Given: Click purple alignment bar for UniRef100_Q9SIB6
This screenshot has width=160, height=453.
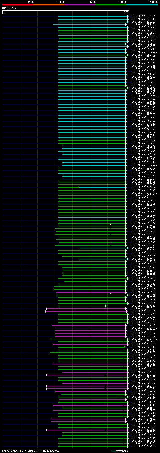Looking at the screenshot, I should click(86, 311).
